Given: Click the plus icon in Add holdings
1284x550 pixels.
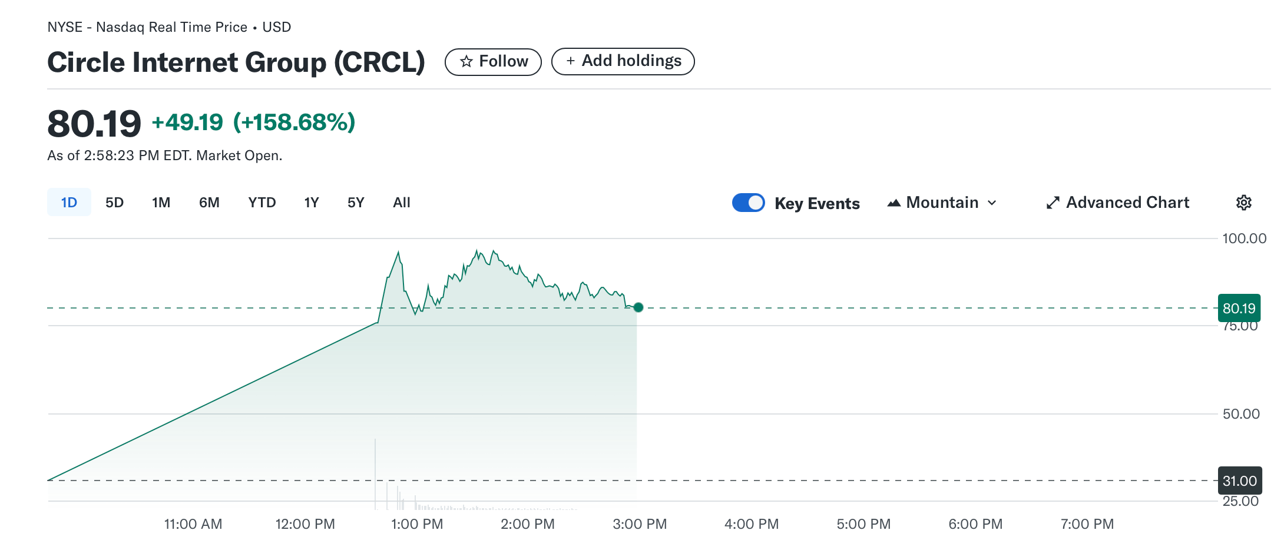Looking at the screenshot, I should pyautogui.click(x=570, y=61).
